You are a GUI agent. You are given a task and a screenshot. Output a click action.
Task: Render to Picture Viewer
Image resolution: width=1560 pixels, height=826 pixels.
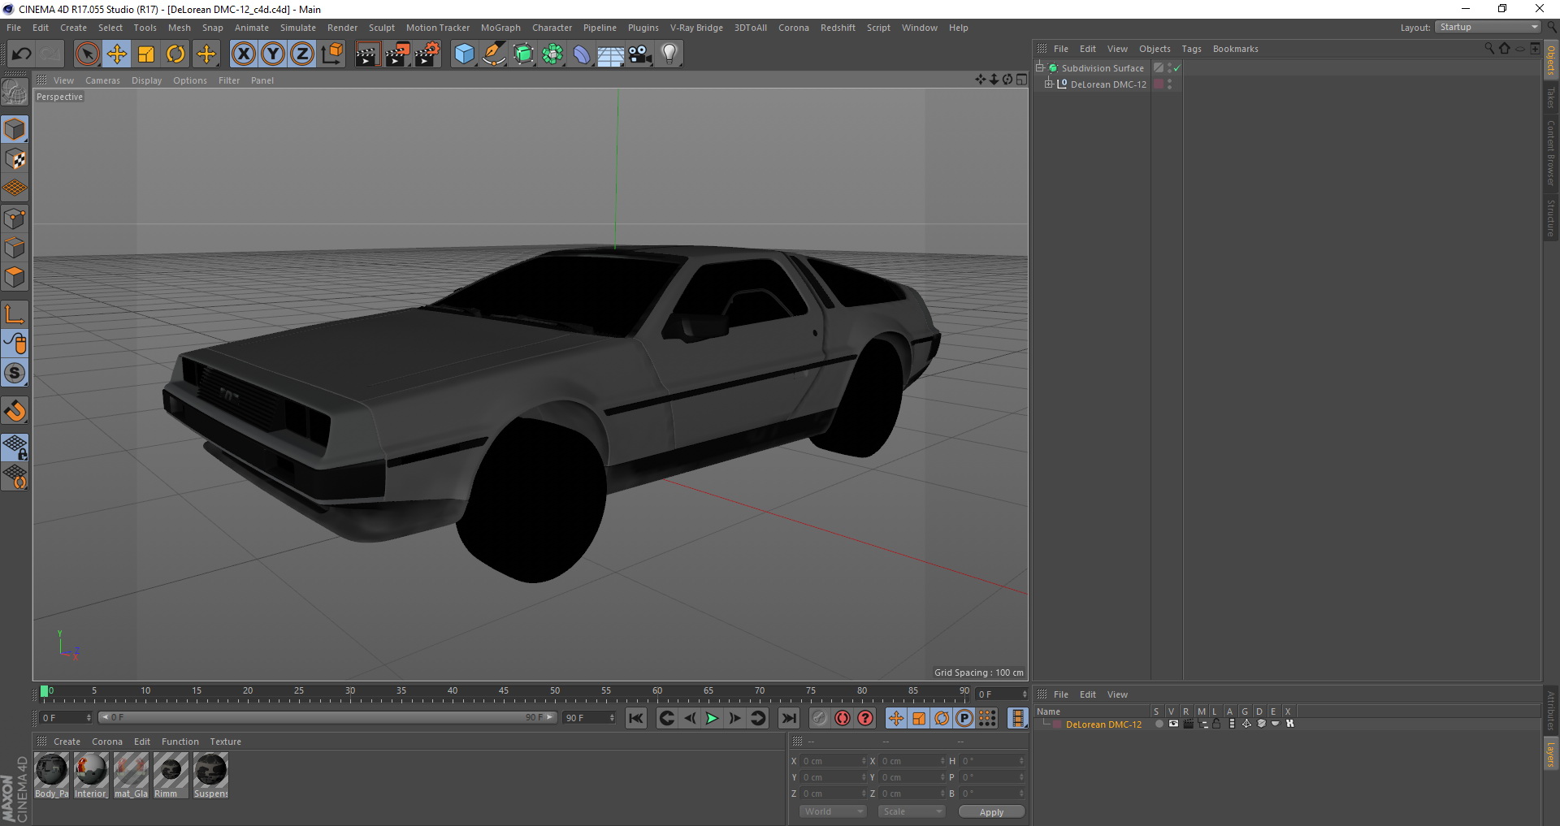(397, 54)
